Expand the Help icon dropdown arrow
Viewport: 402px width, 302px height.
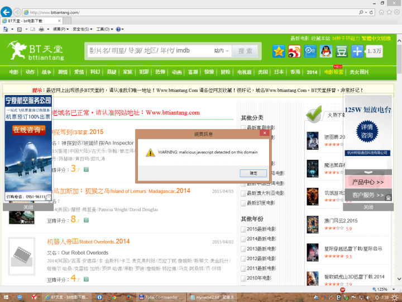point(123,29)
